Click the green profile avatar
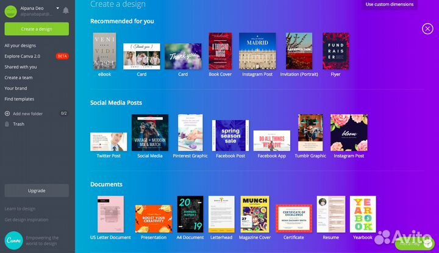The image size is (439, 253). (10, 12)
